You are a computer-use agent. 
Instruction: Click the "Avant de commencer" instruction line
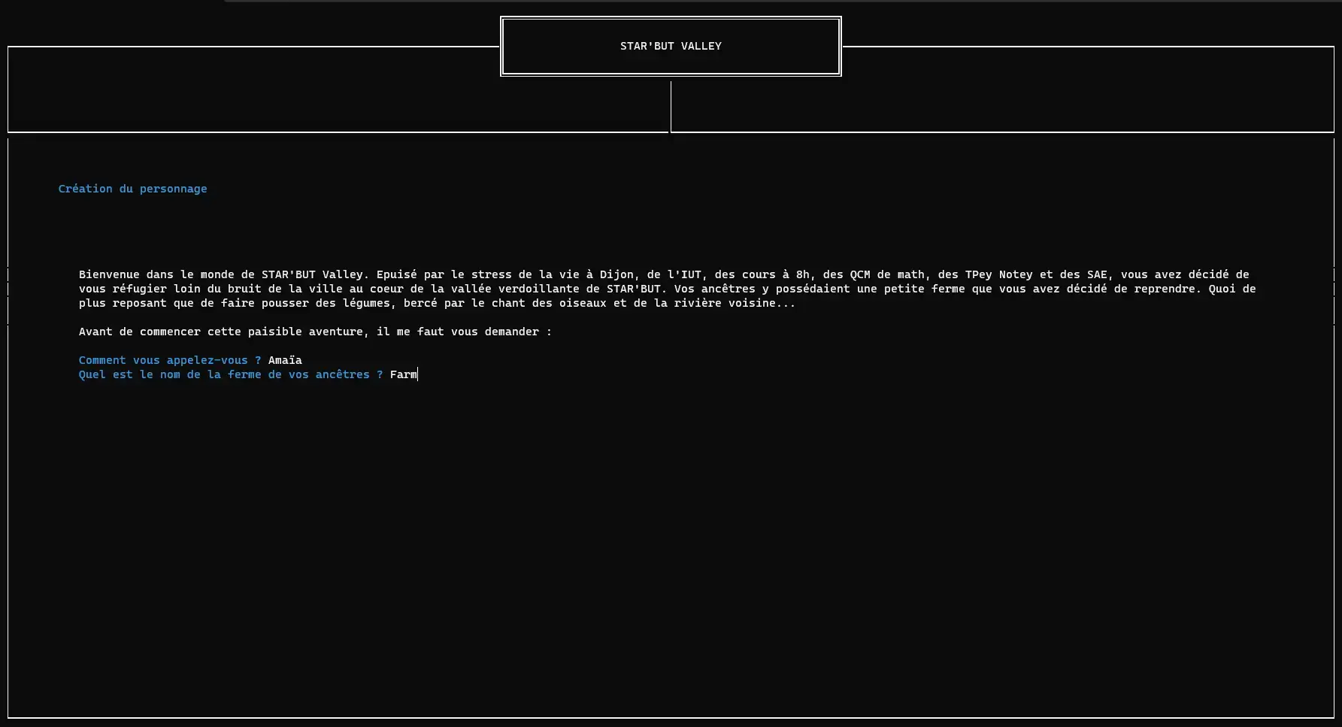pyautogui.click(x=315, y=332)
